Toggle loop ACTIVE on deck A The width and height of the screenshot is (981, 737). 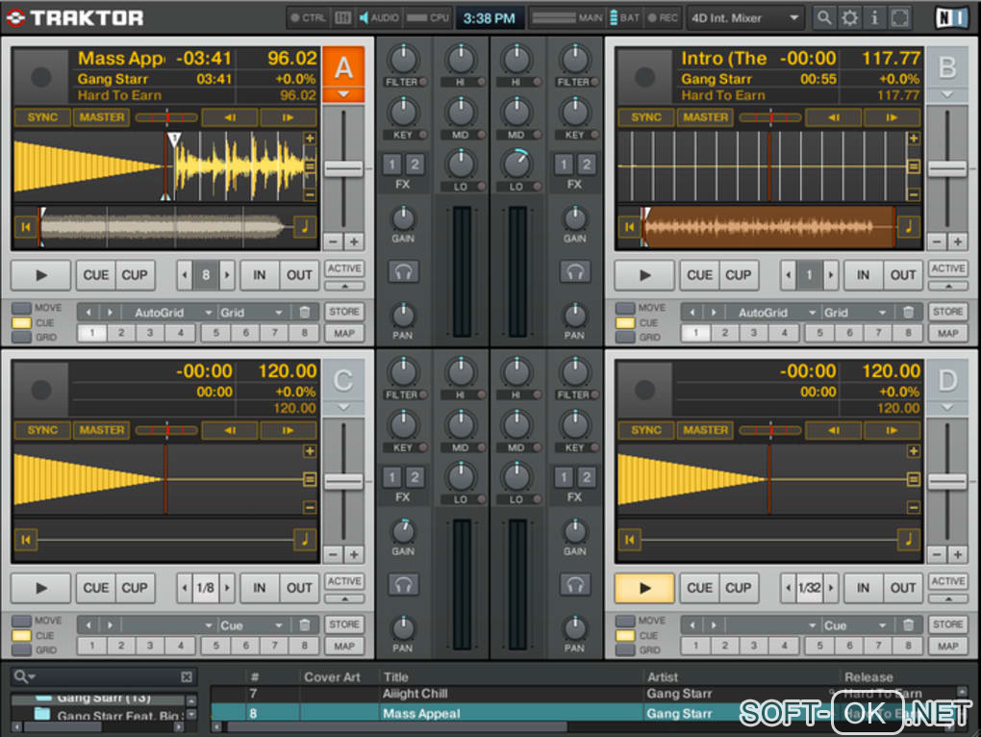coord(344,269)
